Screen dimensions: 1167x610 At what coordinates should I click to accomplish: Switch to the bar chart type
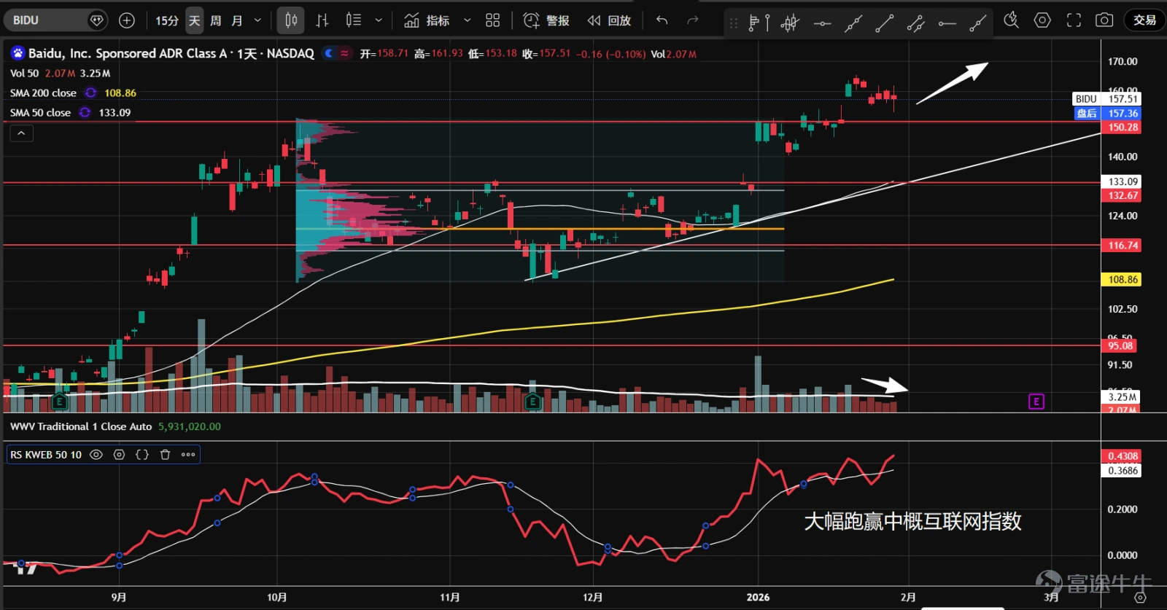click(322, 20)
